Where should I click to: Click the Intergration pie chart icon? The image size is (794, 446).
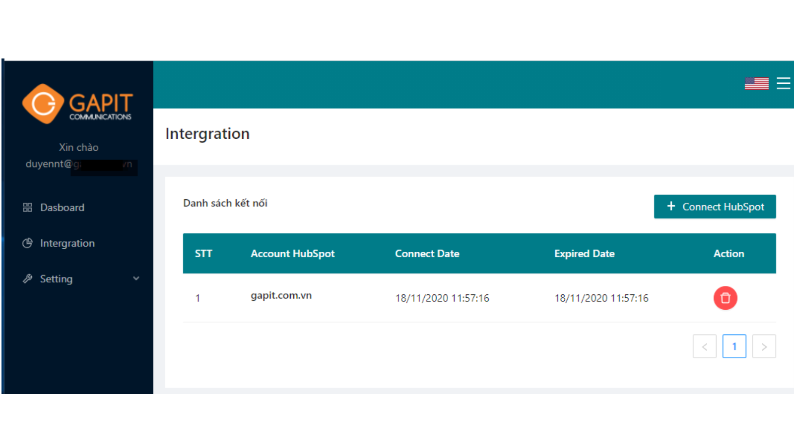point(27,243)
